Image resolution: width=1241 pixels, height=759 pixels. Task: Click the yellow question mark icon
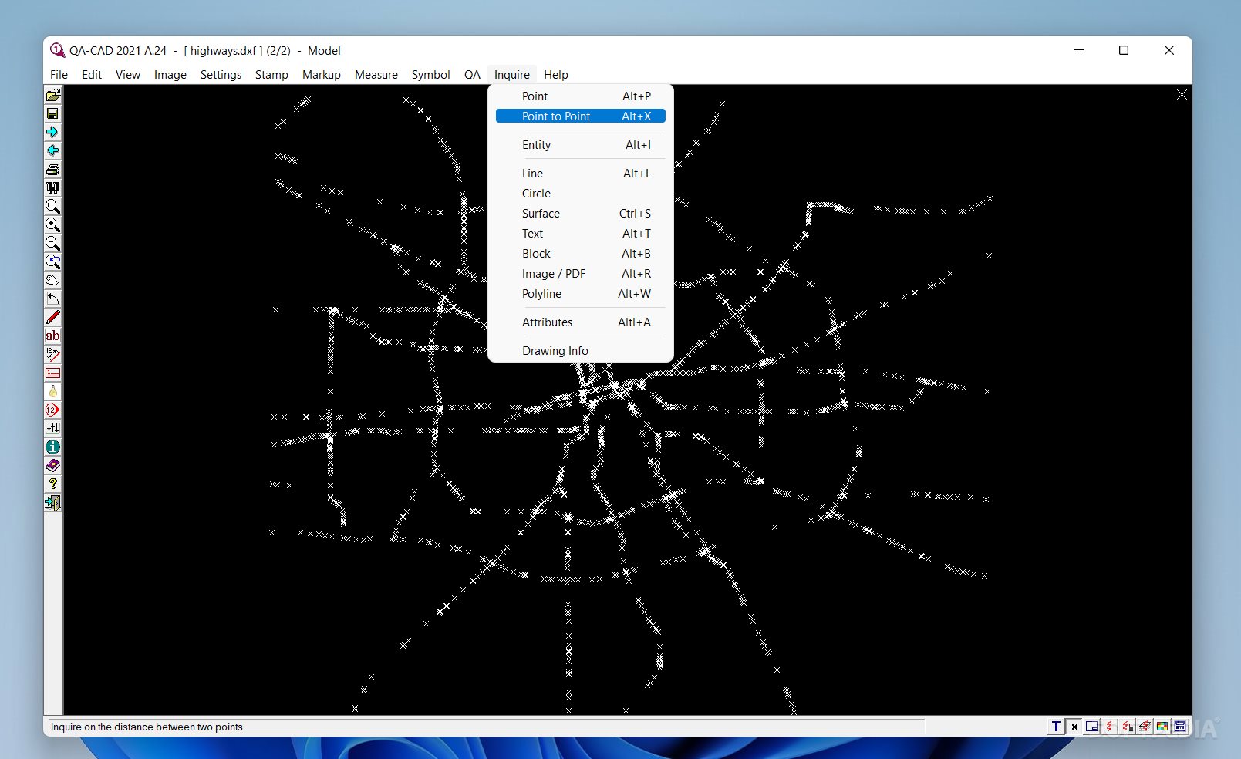click(52, 484)
